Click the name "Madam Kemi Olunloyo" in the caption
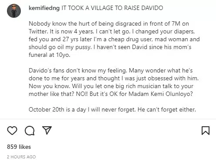Viewport: 216px width, 161px height. coord(160,94)
